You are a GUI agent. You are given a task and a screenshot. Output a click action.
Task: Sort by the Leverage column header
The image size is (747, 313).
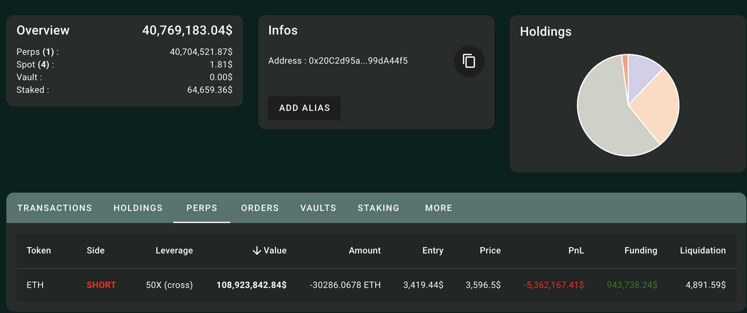[x=174, y=251]
